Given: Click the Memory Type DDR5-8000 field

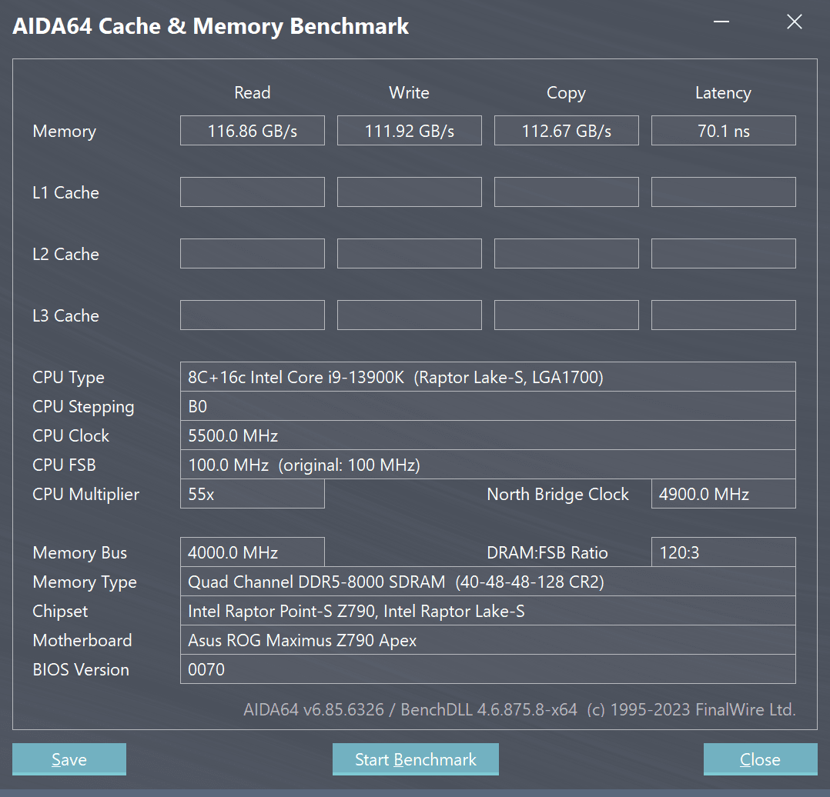Looking at the screenshot, I should click(488, 582).
